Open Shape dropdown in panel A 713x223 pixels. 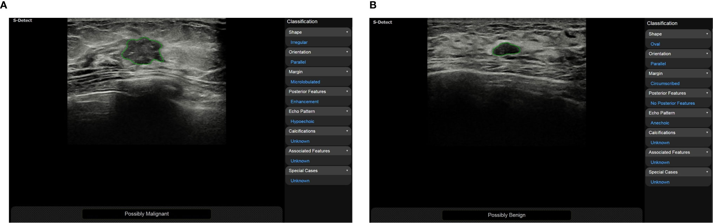(x=318, y=32)
